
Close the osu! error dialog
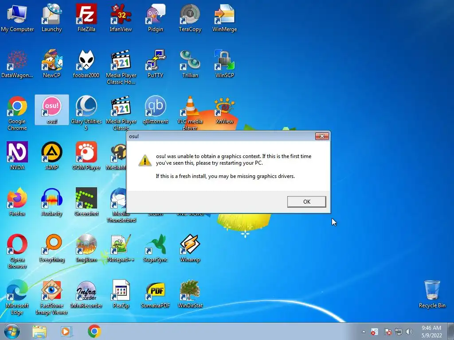[x=322, y=136]
